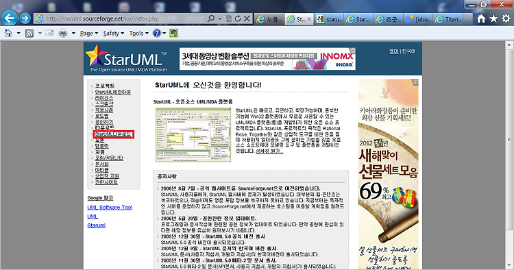
Task: Switch to the staru... Google tab
Action: click(x=330, y=19)
